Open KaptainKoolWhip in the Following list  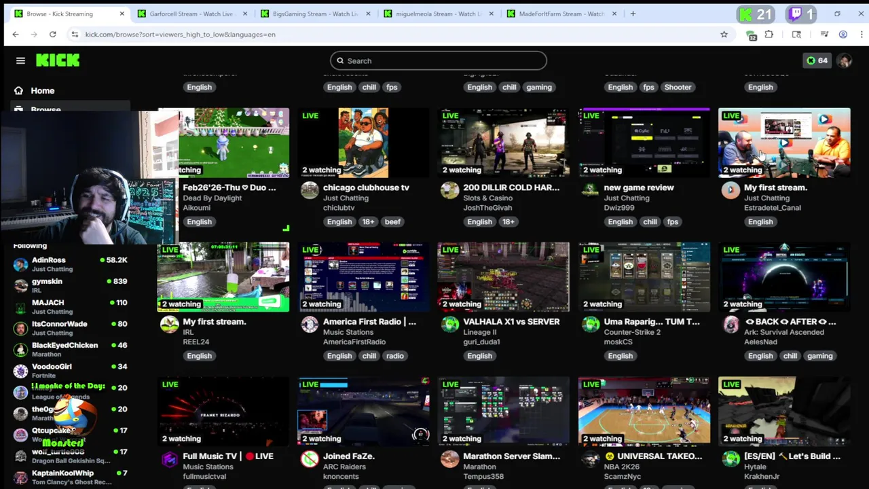[x=71, y=477]
